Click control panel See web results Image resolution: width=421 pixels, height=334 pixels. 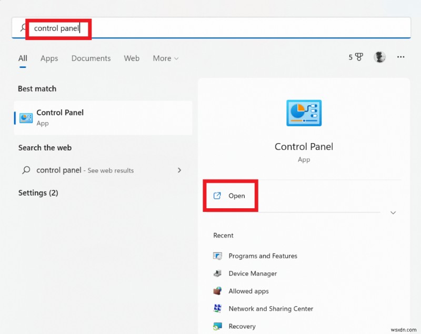pos(103,170)
